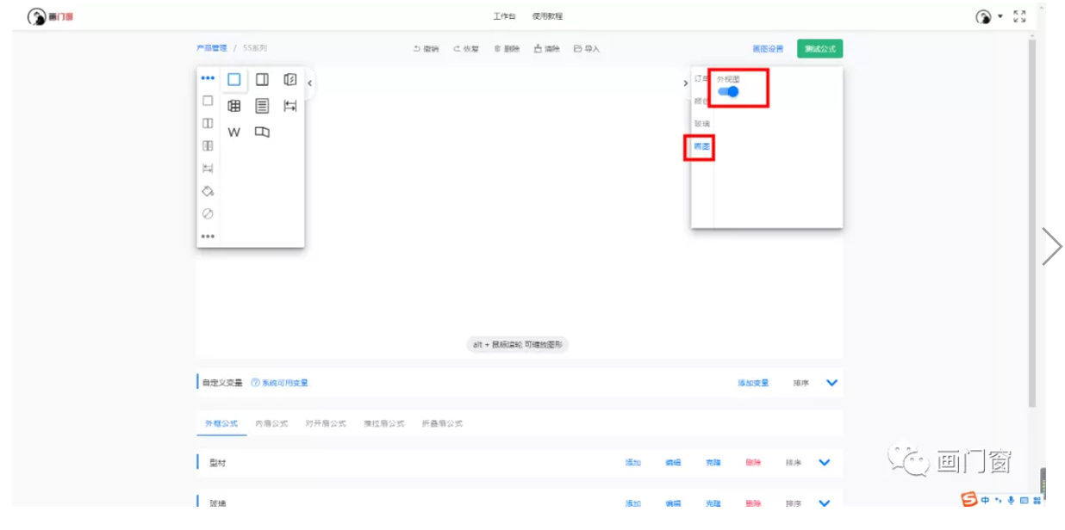This screenshot has width=1065, height=530.
Task: Click the green 测试公式 button
Action: [819, 49]
